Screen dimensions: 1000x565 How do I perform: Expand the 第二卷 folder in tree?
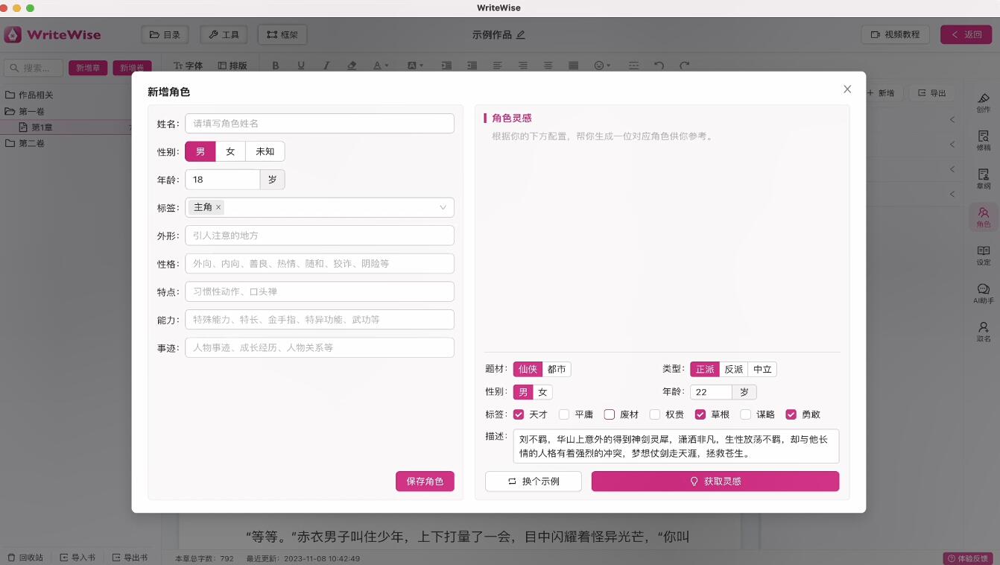pos(31,143)
